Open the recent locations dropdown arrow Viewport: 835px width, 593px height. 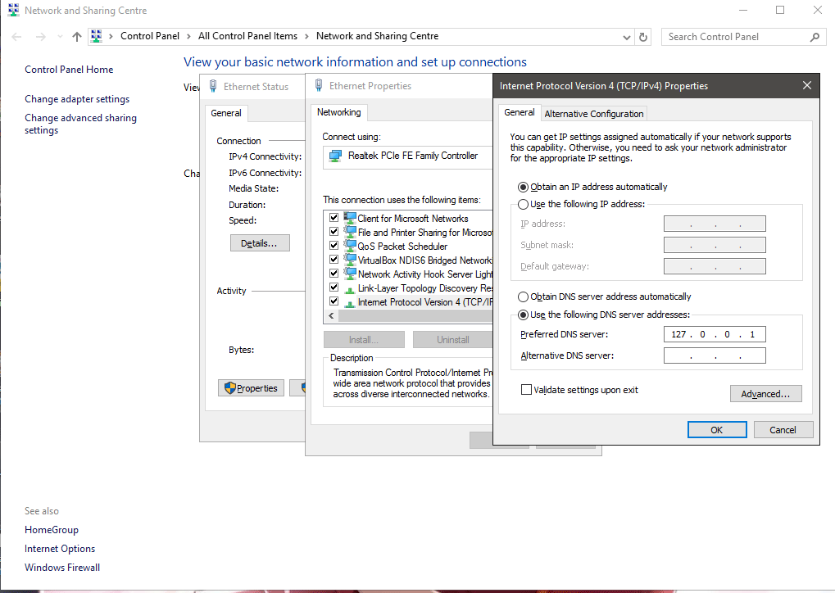click(60, 37)
